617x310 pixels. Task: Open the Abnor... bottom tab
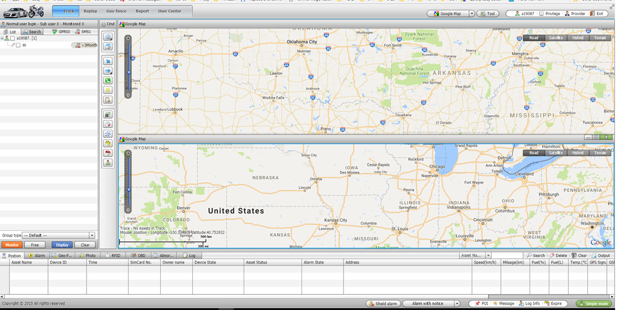click(x=164, y=255)
